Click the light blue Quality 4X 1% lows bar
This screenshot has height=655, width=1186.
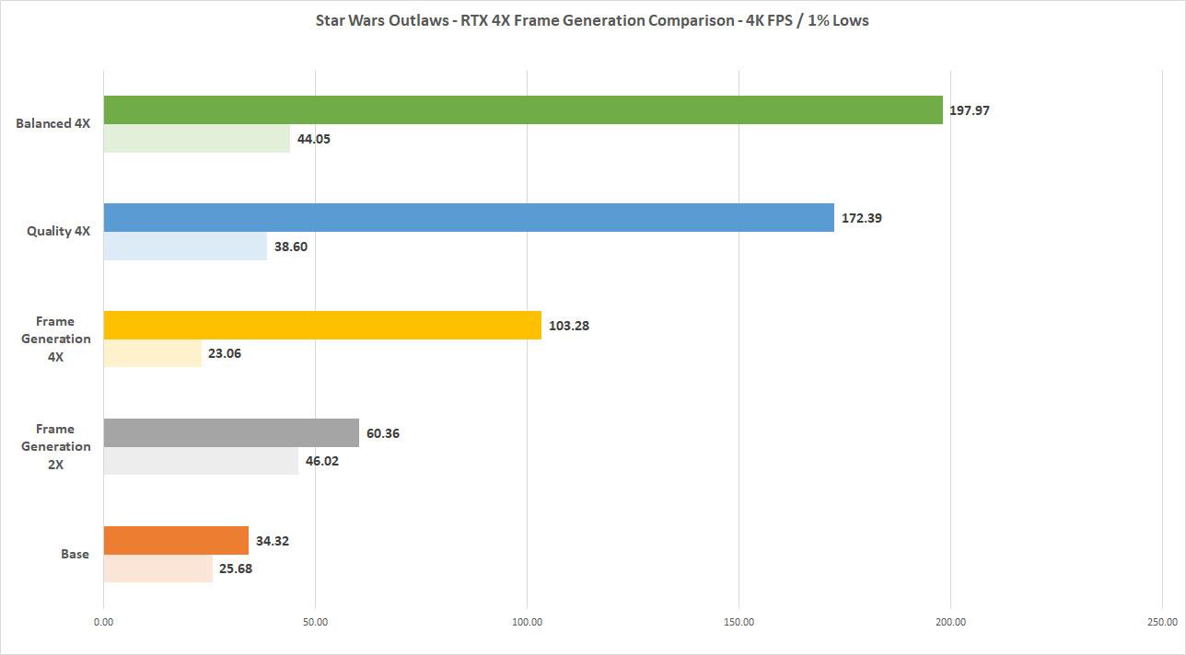(x=185, y=247)
